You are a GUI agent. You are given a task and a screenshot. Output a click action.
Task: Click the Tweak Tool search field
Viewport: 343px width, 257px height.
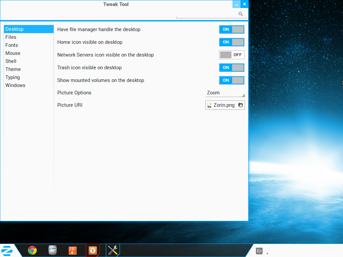click(x=211, y=14)
